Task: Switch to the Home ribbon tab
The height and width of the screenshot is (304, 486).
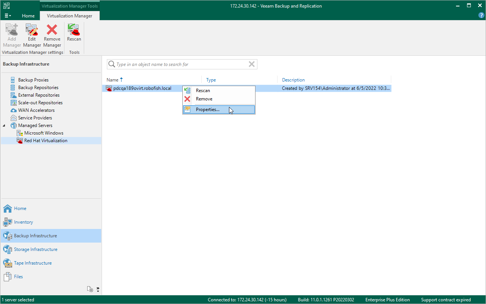Action: (x=28, y=16)
